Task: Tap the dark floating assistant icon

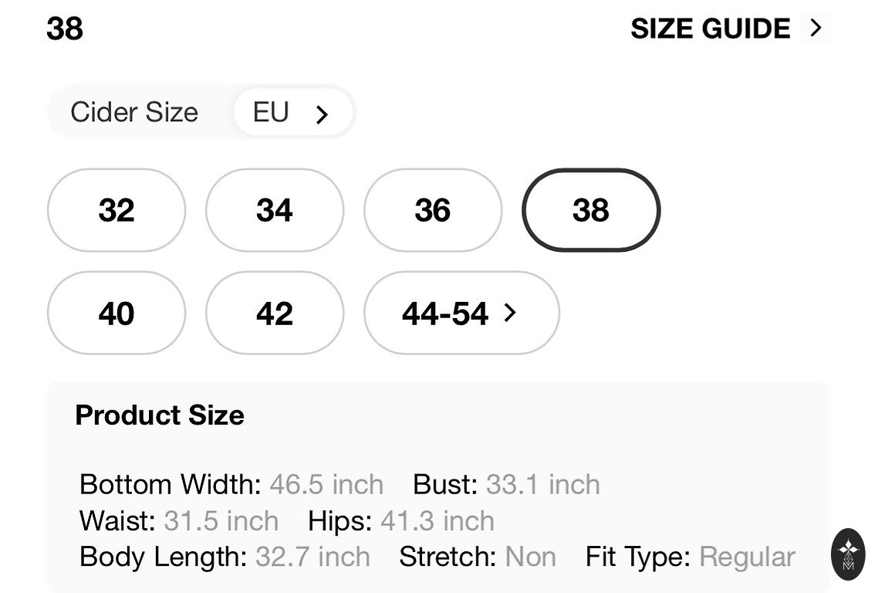Action: coord(848,554)
